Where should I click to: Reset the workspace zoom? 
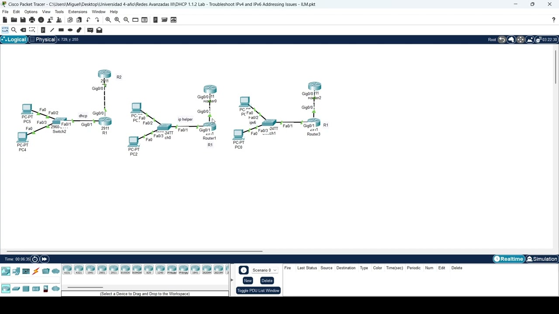(117, 20)
